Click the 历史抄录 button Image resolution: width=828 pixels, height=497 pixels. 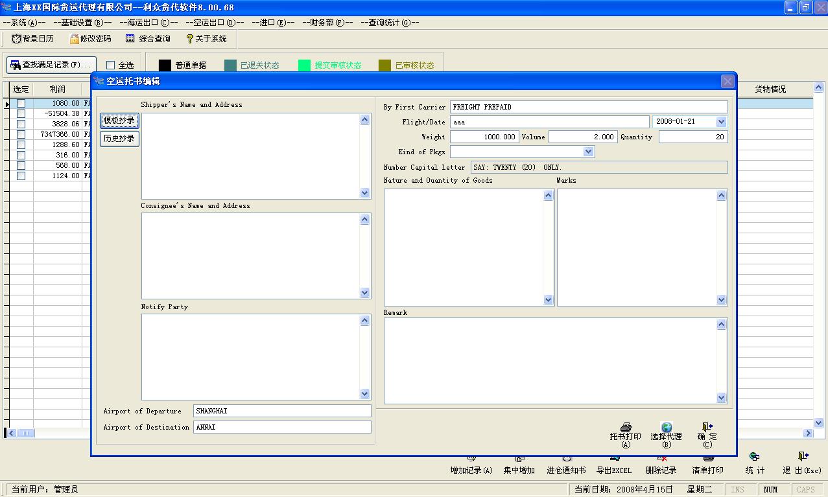point(119,139)
